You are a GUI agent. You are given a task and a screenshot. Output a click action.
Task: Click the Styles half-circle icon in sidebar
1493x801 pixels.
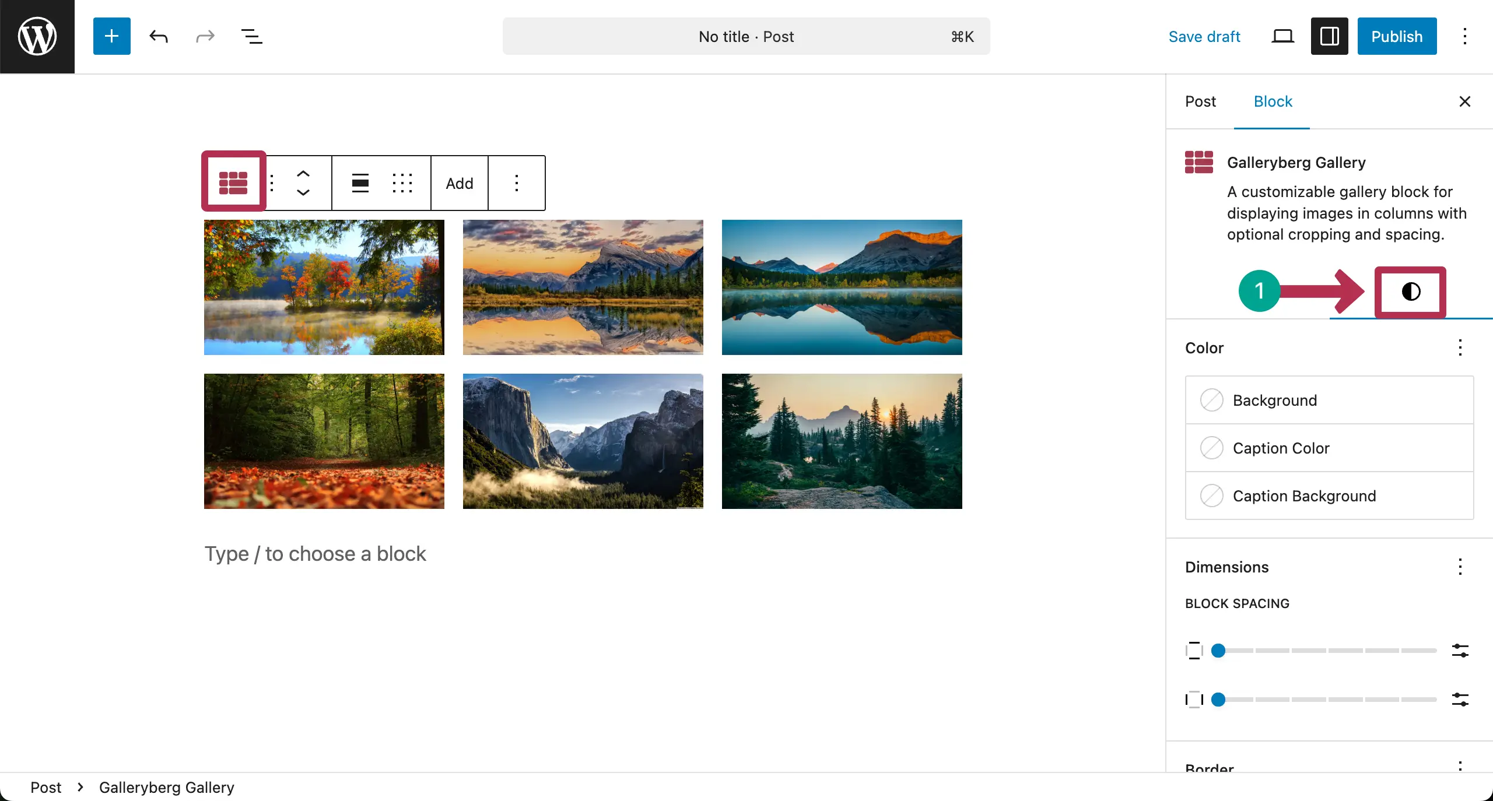point(1410,292)
